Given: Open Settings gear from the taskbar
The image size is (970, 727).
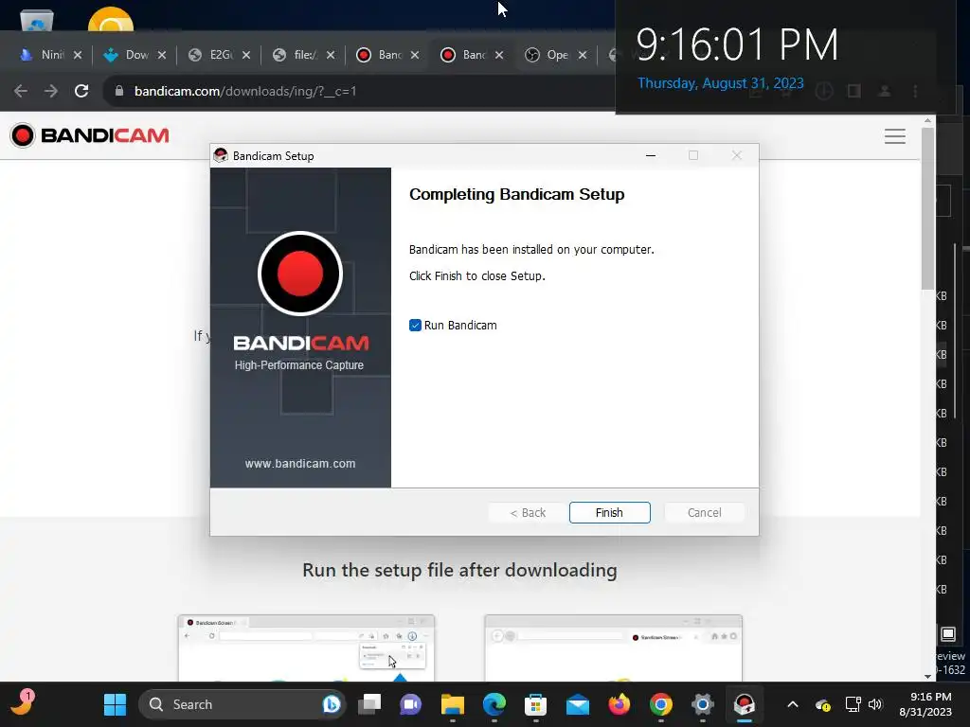Looking at the screenshot, I should click(x=702, y=704).
